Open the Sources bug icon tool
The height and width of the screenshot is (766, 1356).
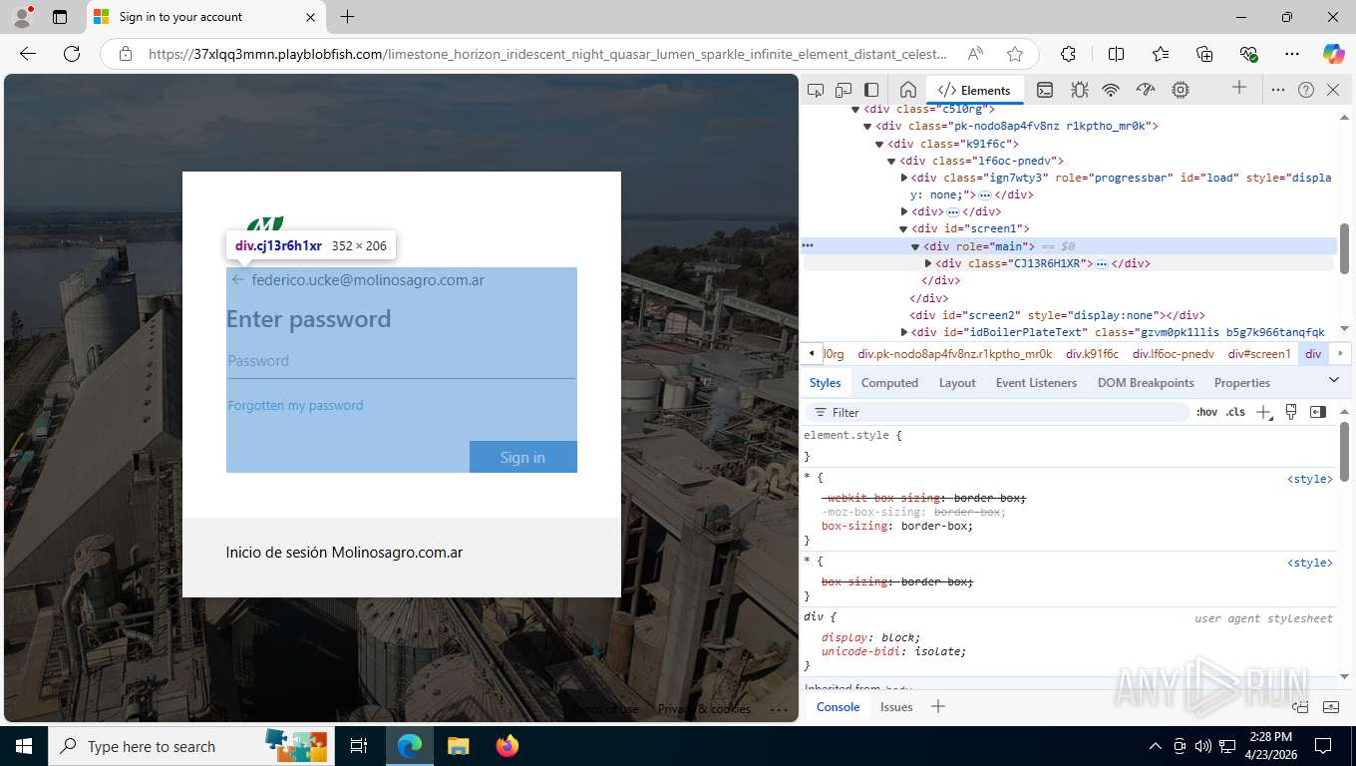pos(1079,90)
